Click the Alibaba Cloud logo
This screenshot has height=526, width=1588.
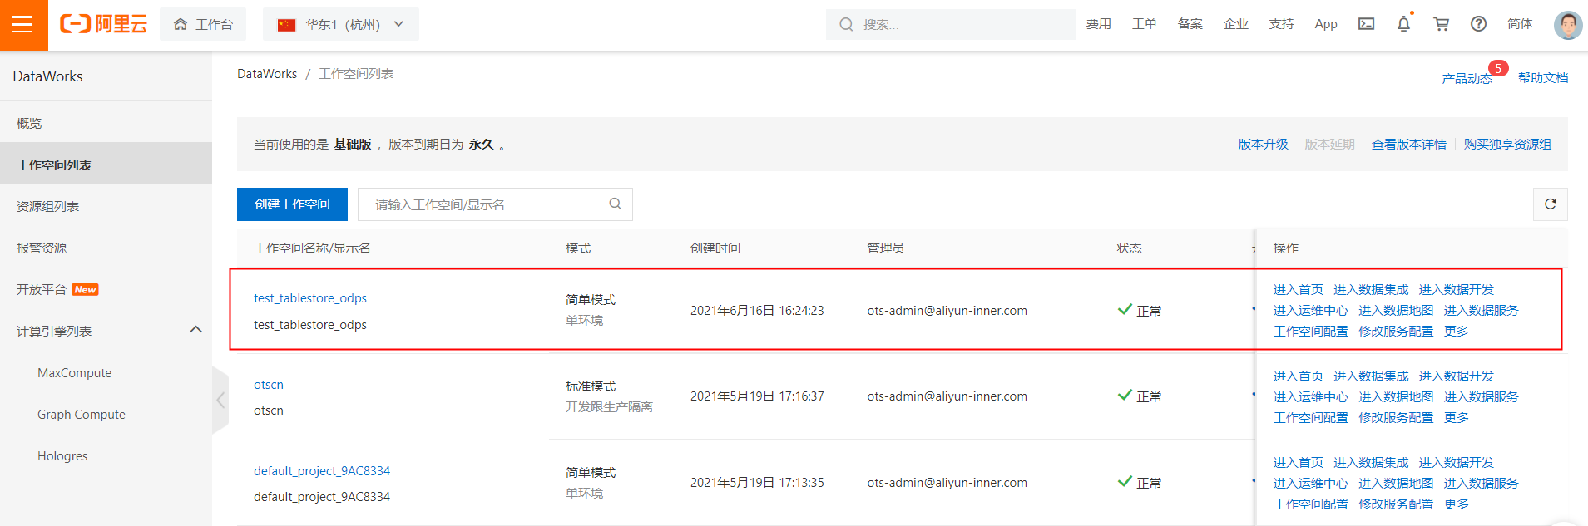click(x=103, y=24)
